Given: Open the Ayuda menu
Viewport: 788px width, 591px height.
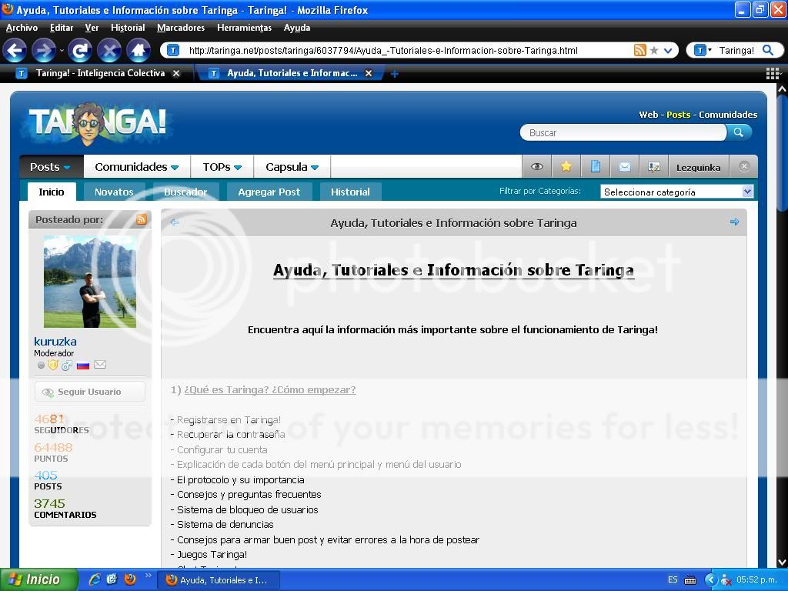Looking at the screenshot, I should pyautogui.click(x=296, y=28).
